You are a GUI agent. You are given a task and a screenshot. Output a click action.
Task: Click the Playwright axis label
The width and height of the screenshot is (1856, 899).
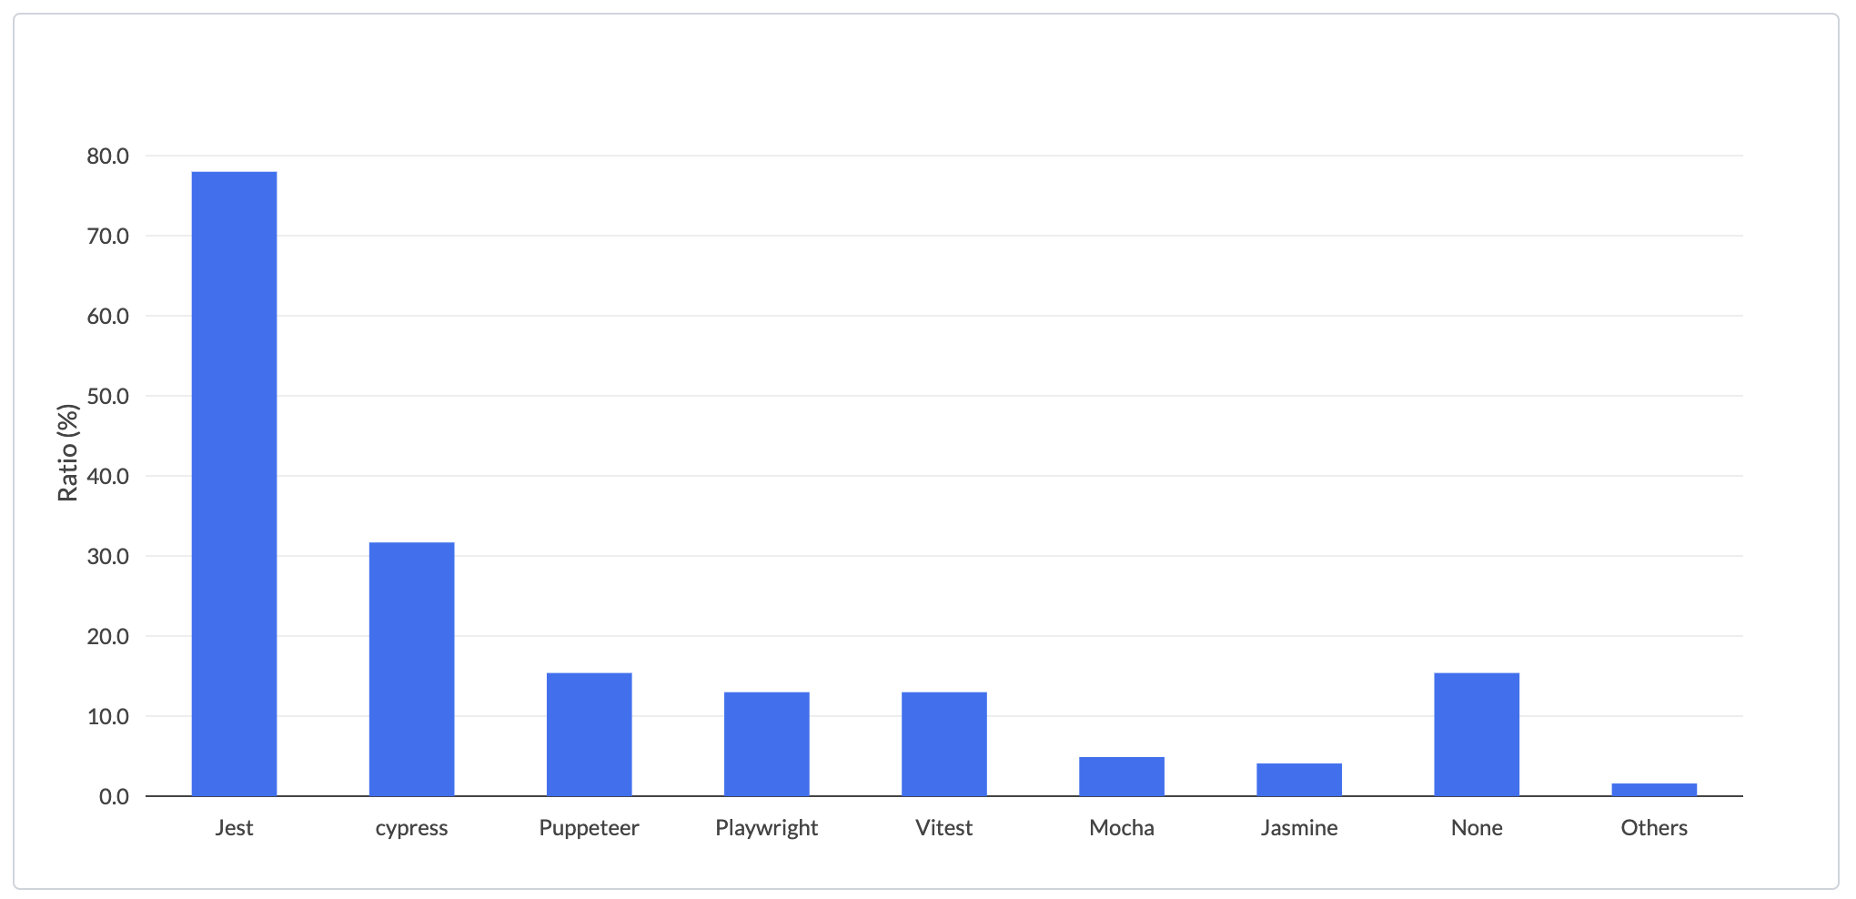coord(766,829)
